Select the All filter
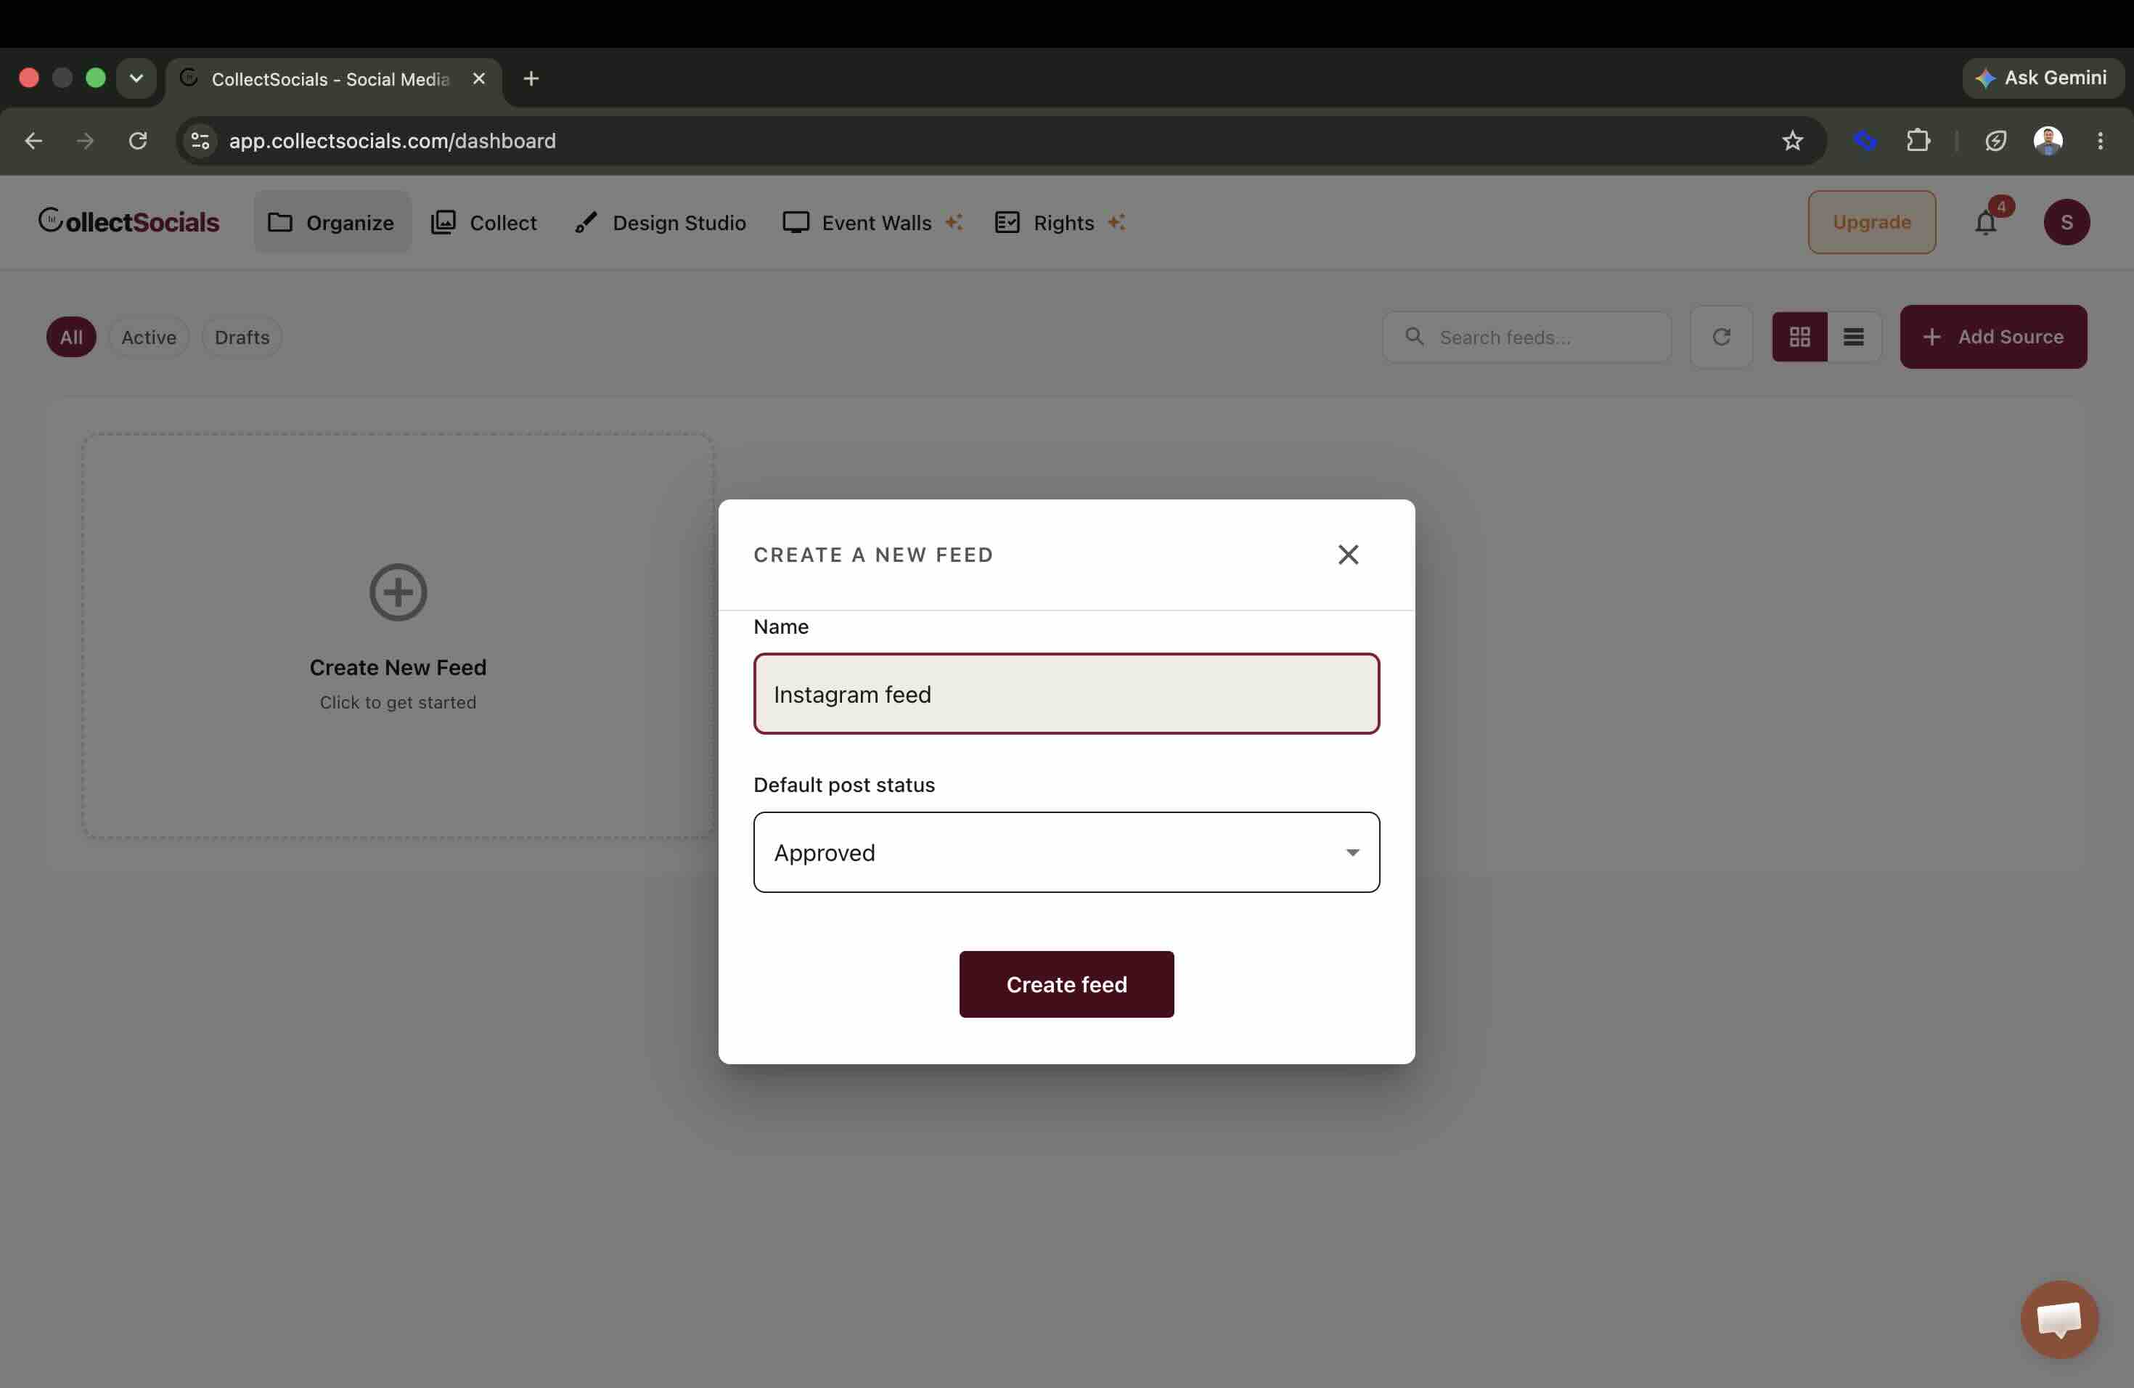This screenshot has height=1388, width=2134. pyautogui.click(x=71, y=337)
